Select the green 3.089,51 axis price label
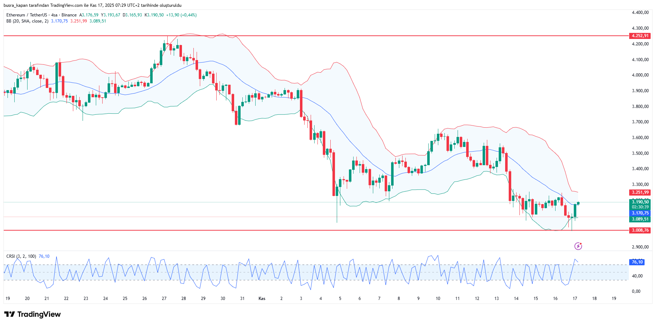Image resolution: width=656 pixels, height=325 pixels. 640,219
